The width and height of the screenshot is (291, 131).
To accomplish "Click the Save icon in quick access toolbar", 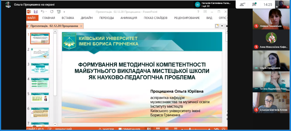I will click(x=35, y=11).
